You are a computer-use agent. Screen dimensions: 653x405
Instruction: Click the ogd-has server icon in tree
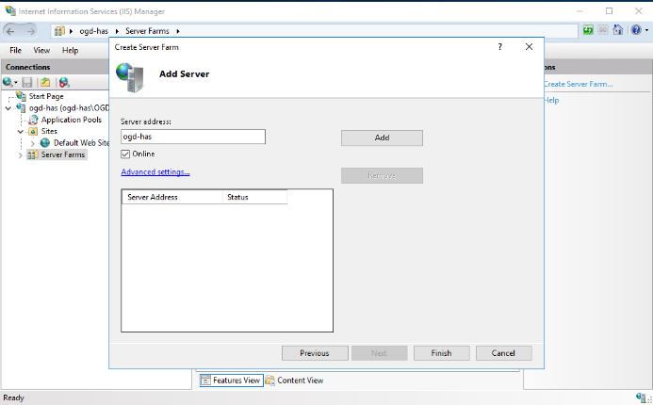[x=21, y=107]
